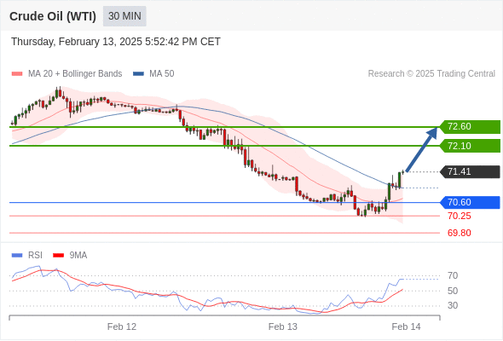503x341 pixels.
Task: Click the Feb 12 date axis label
Action: coord(122,327)
